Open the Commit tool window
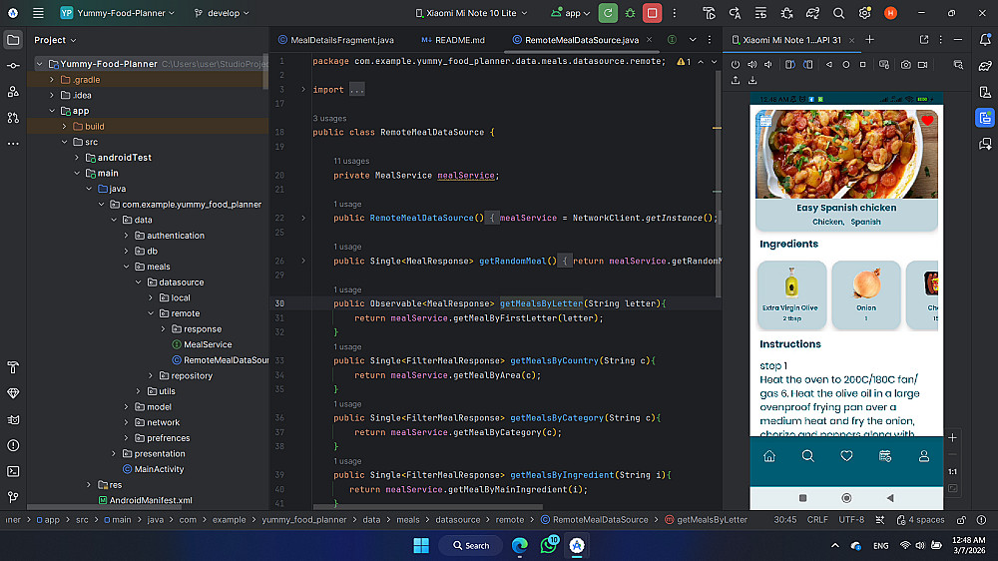998x561 pixels. (x=13, y=65)
